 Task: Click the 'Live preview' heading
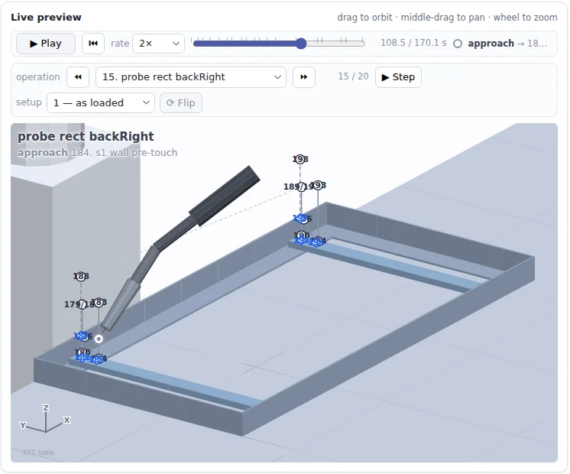tap(46, 17)
